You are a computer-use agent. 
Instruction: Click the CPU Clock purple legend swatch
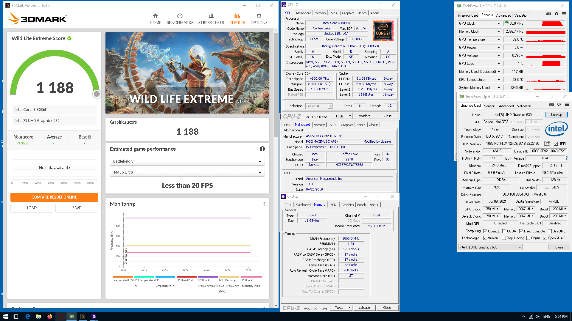[x=208, y=277]
